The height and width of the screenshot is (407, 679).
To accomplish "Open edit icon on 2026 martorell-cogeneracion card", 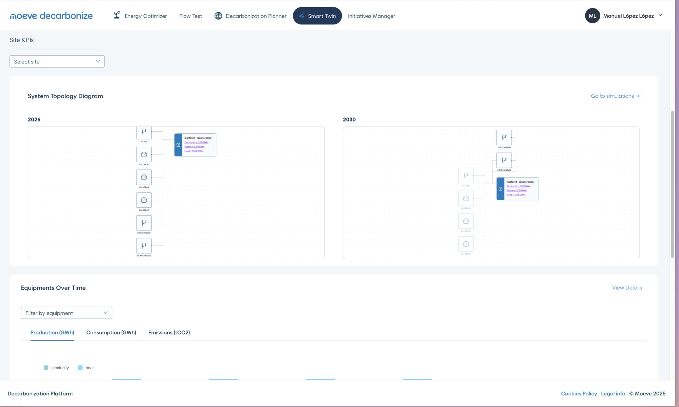I will pyautogui.click(x=178, y=145).
